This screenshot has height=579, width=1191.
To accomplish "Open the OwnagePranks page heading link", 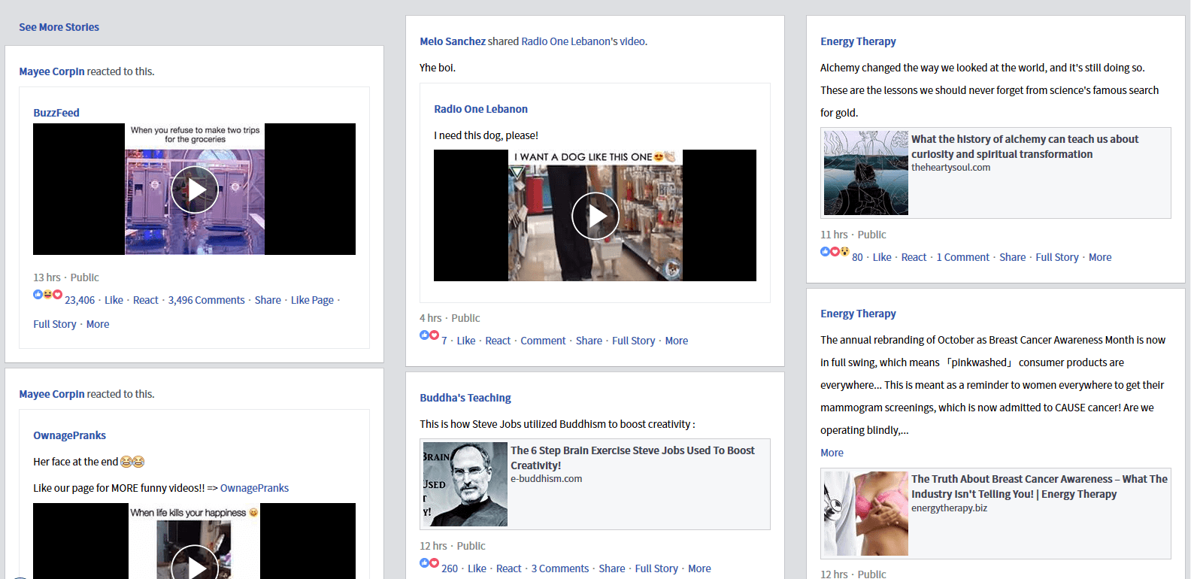I will 69,435.
